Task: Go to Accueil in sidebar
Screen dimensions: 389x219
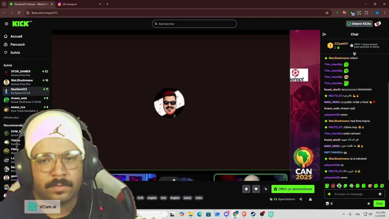Action: click(x=16, y=36)
